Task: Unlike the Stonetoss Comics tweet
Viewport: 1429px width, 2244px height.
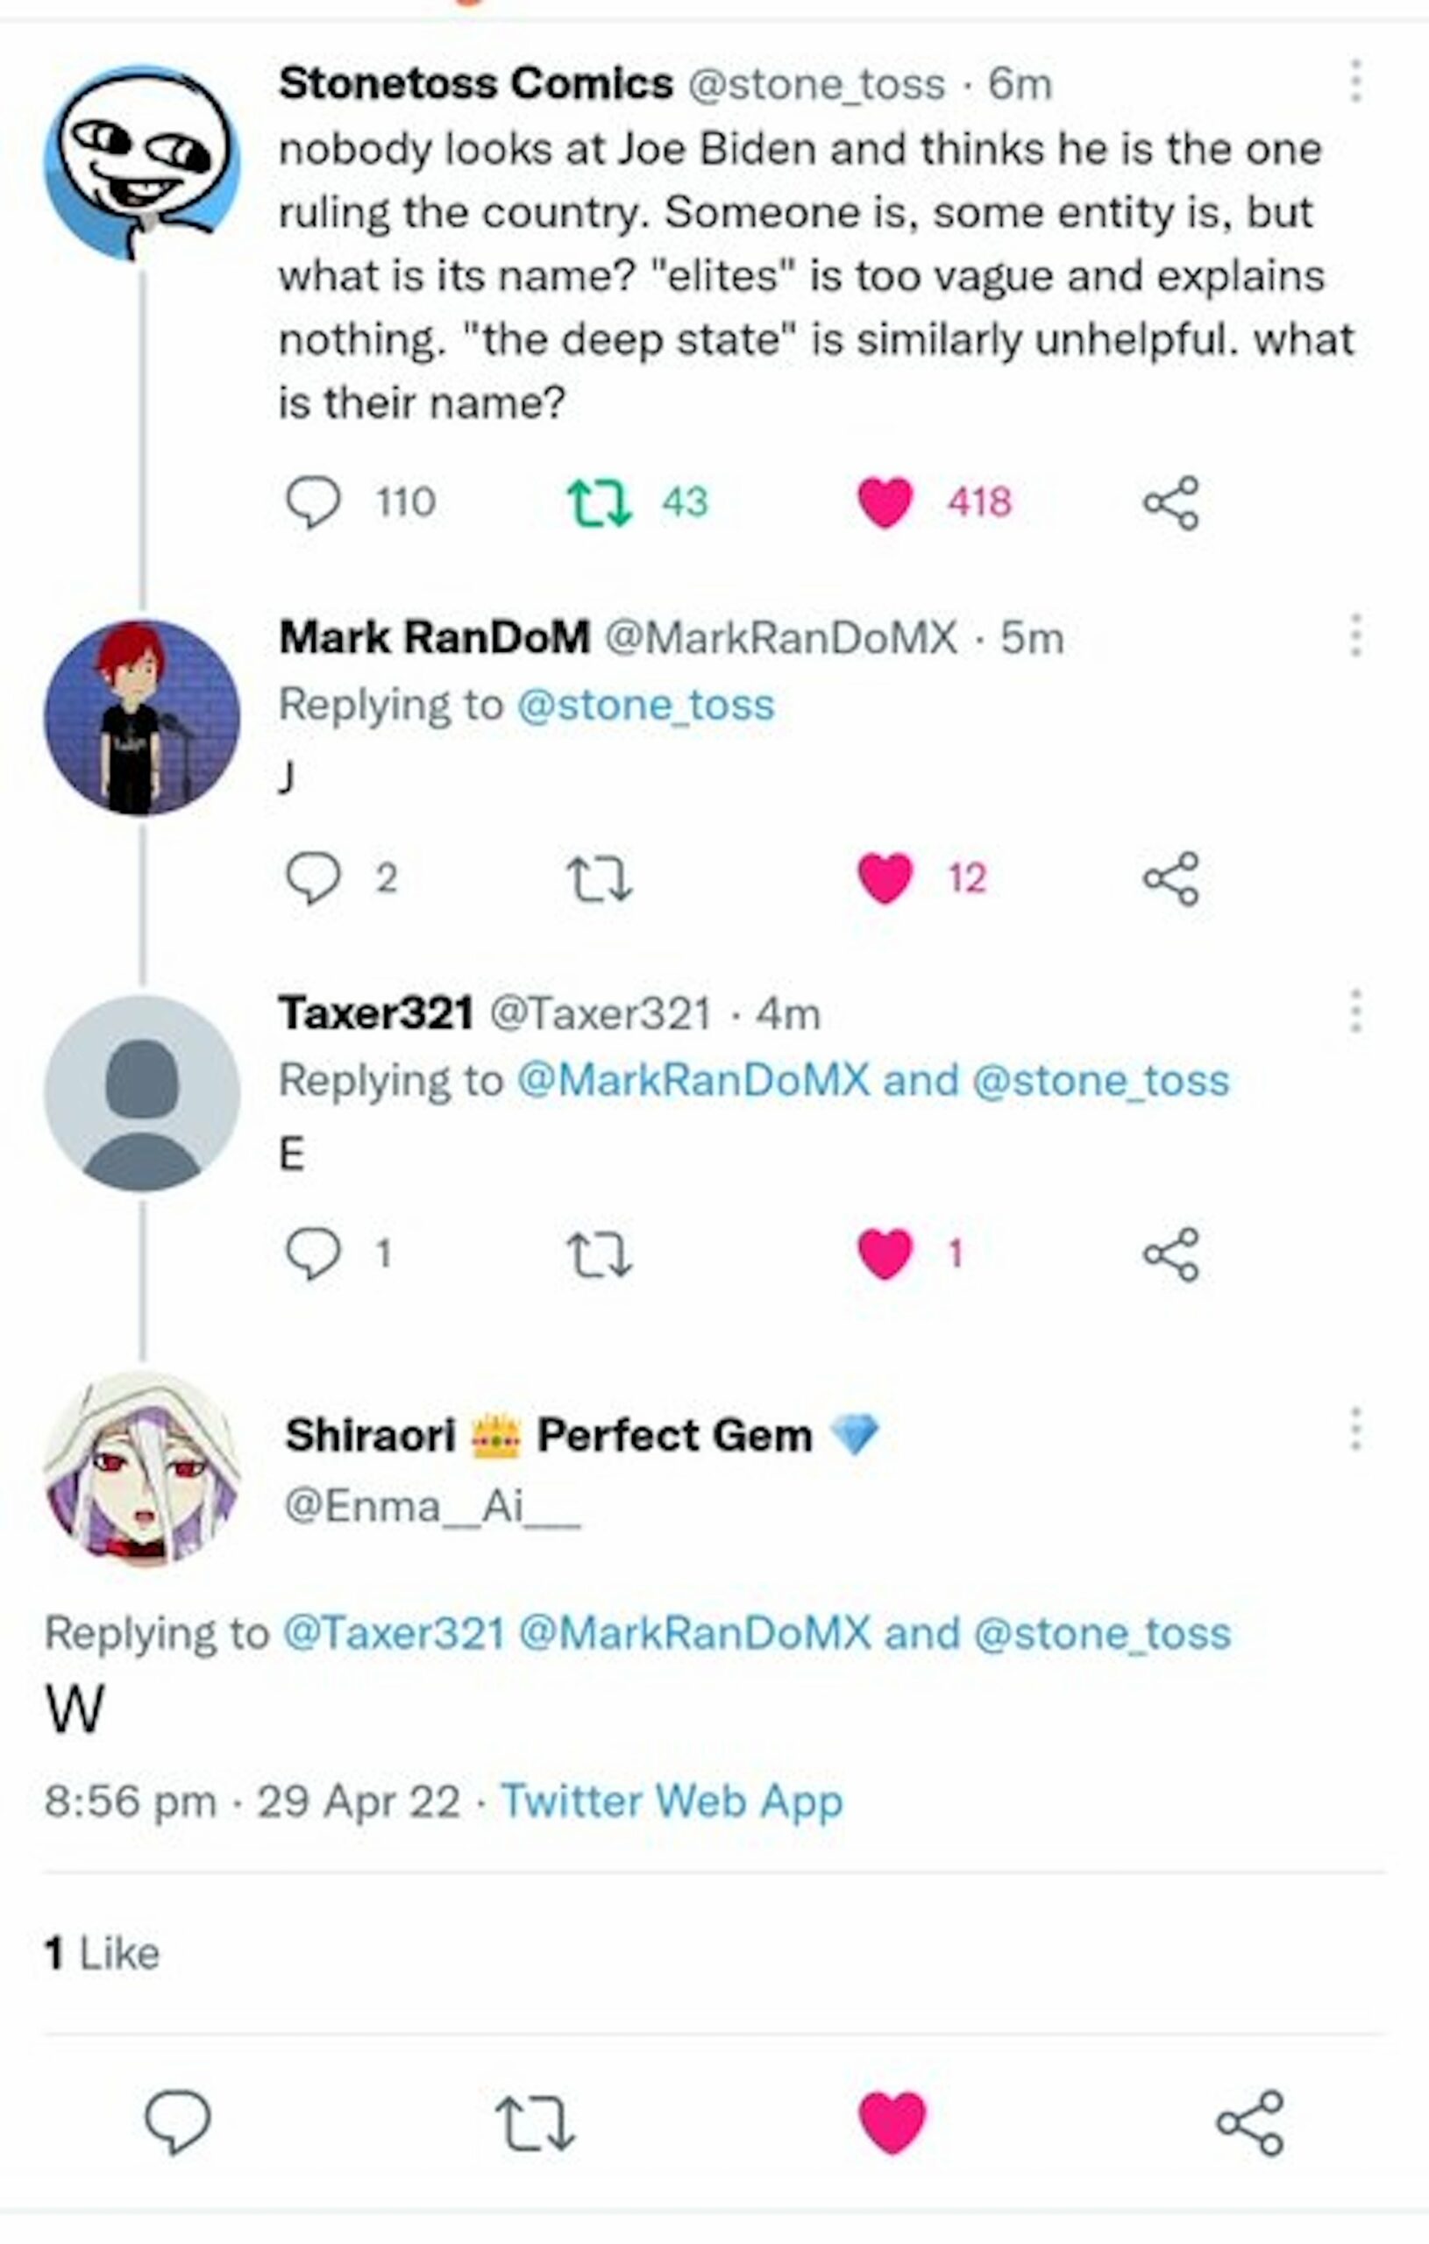Action: 885,502
